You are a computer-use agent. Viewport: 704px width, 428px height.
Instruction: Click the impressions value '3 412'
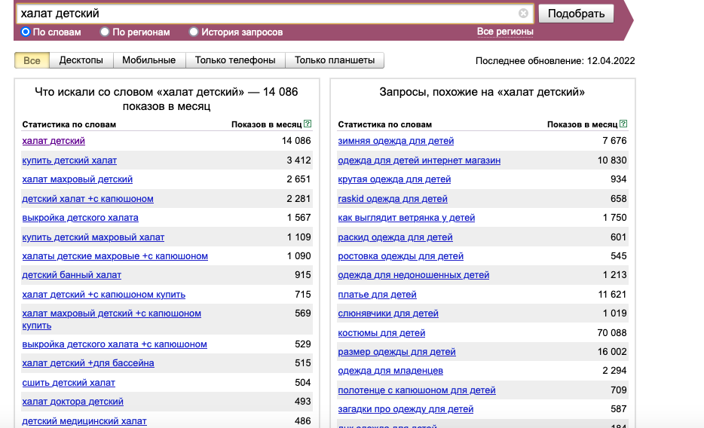[299, 160]
